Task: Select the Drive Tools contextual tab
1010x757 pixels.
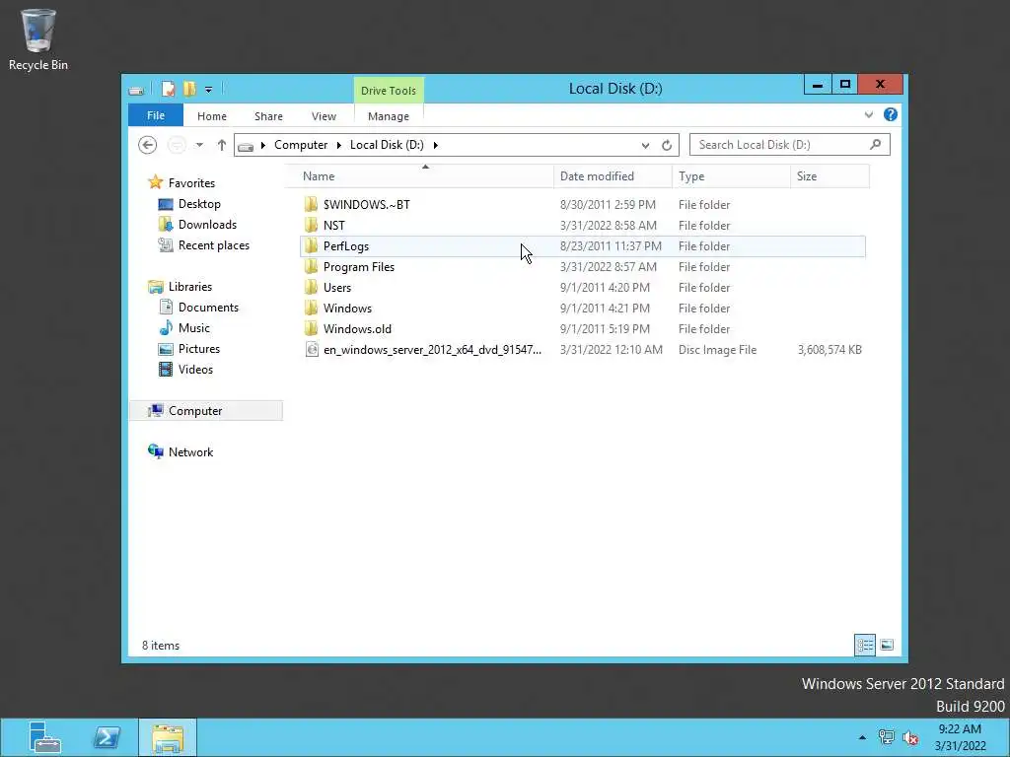Action: pyautogui.click(x=389, y=91)
